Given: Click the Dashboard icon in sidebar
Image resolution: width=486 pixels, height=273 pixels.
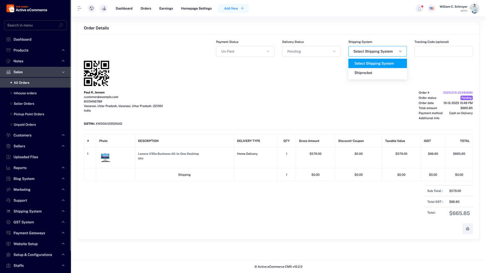Looking at the screenshot, I should (8, 39).
